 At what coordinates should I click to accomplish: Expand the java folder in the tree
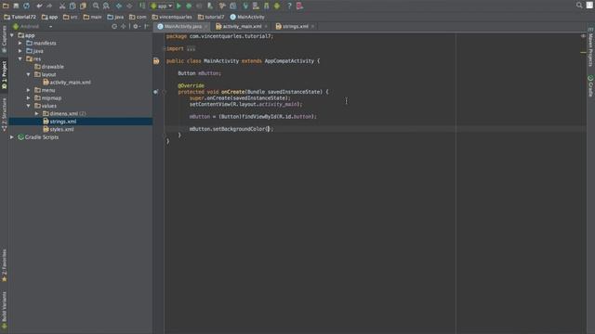click(x=20, y=51)
